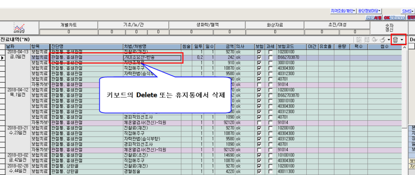Toggle 보험 checkbox in 2018-02-28 진찰료(재진) row

pyautogui.click(x=259, y=166)
